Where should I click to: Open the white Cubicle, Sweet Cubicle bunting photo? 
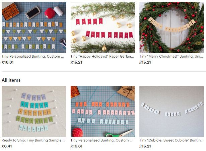[171, 111]
